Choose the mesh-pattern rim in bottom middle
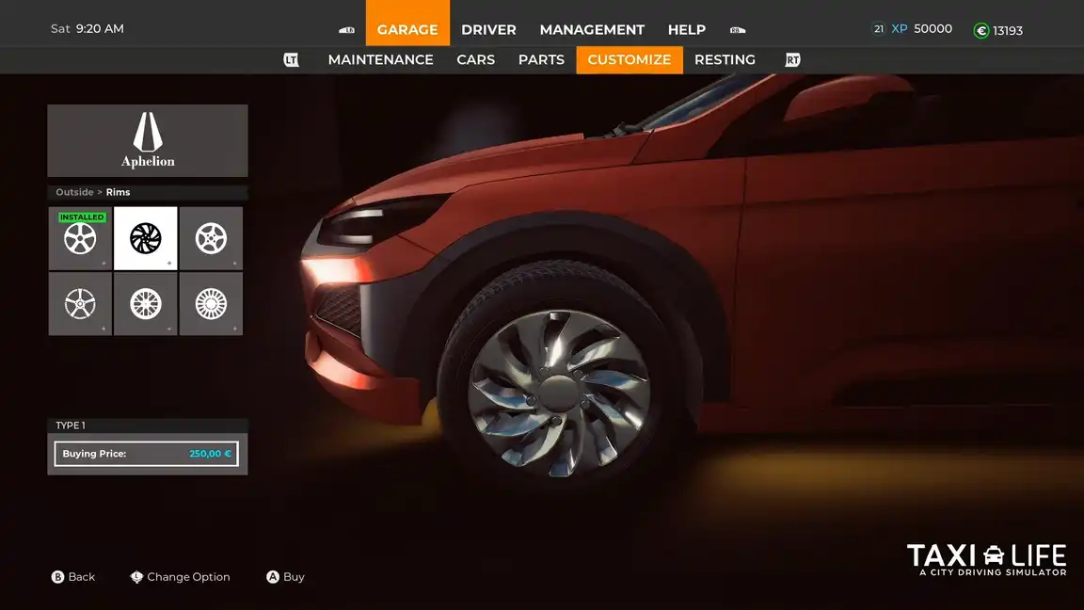The width and height of the screenshot is (1084, 610). 146,304
